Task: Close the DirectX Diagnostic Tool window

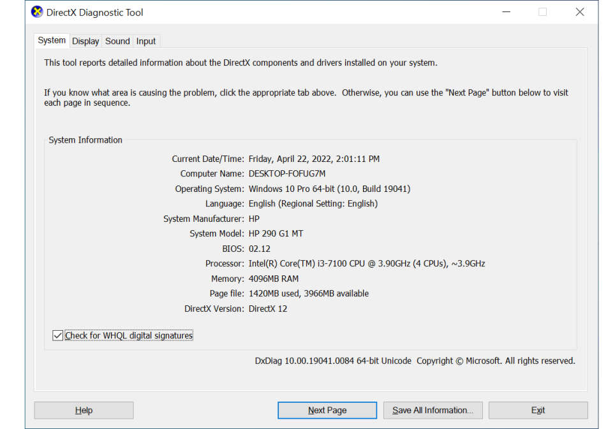Action: point(579,12)
